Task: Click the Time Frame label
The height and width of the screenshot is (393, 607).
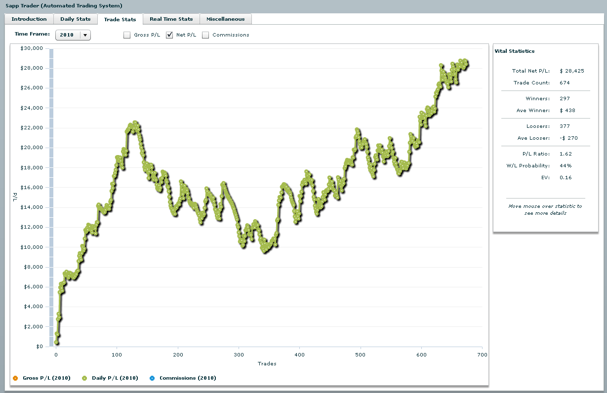Action: pyautogui.click(x=32, y=35)
